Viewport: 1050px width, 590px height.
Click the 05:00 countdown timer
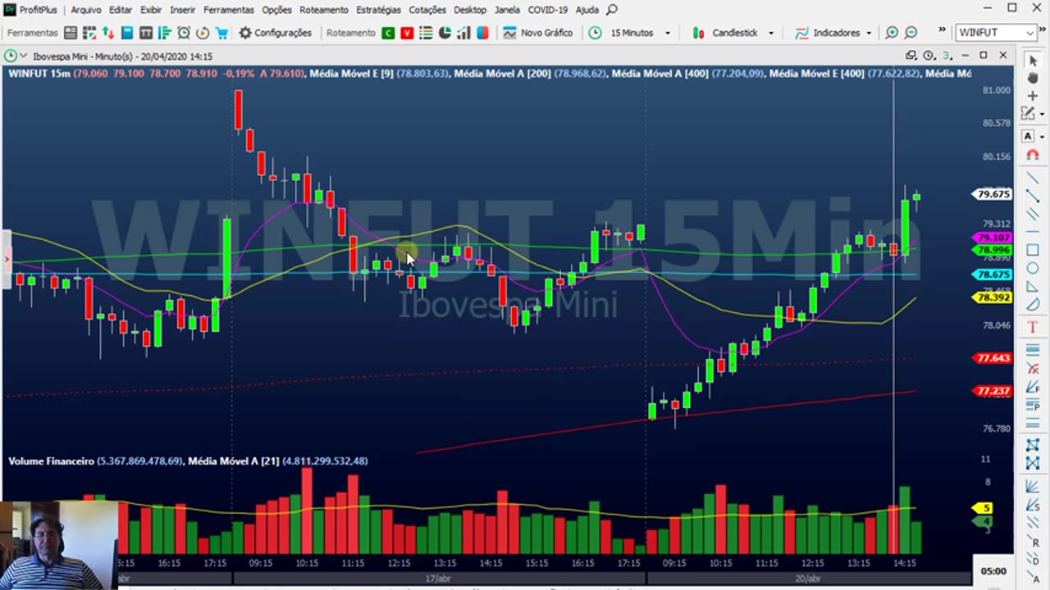[993, 570]
